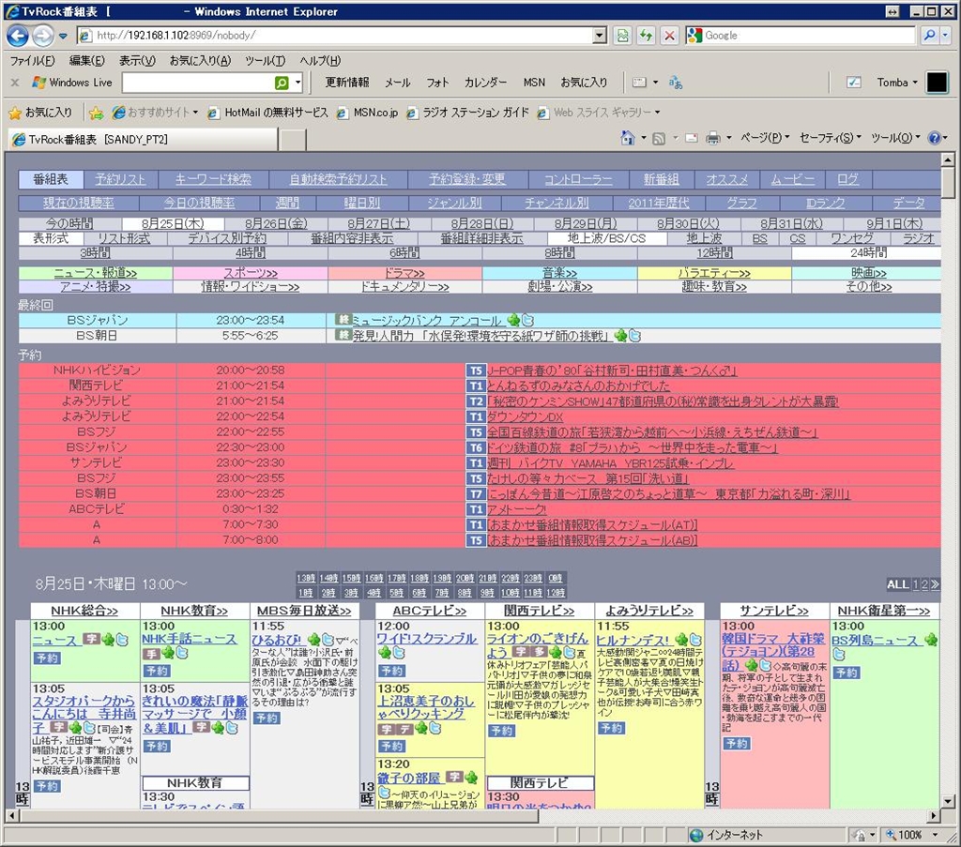Jump to the 20時 hour link

coord(465,578)
